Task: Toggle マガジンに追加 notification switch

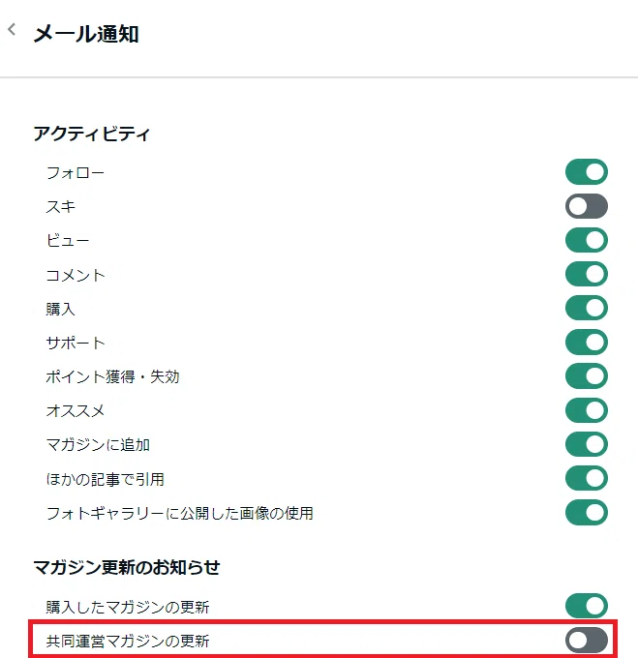Action: point(587,444)
